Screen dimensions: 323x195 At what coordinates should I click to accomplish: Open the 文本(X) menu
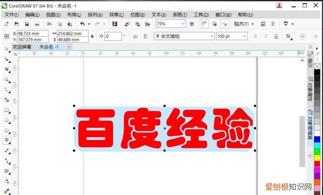coord(159,15)
